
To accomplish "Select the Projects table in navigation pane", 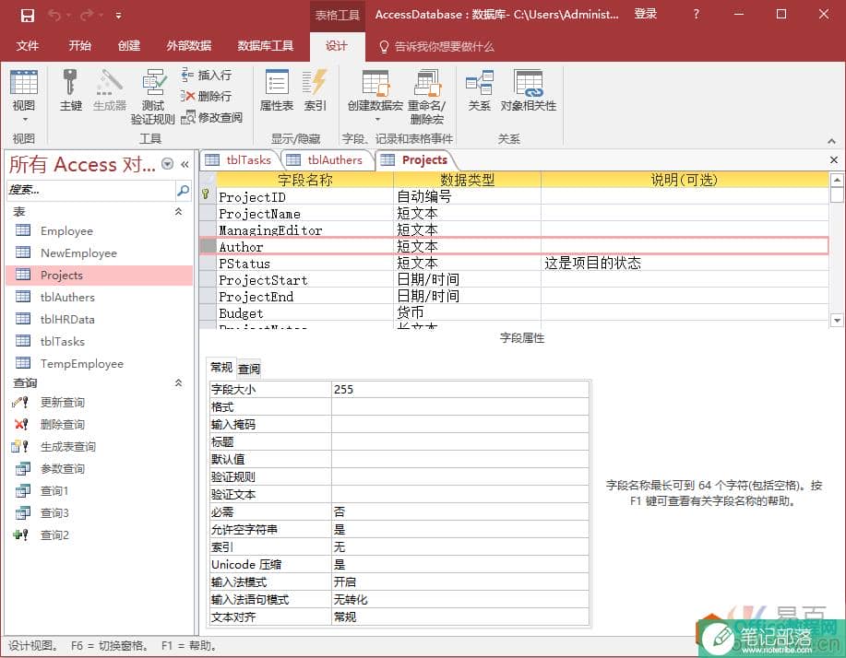I will [100, 275].
